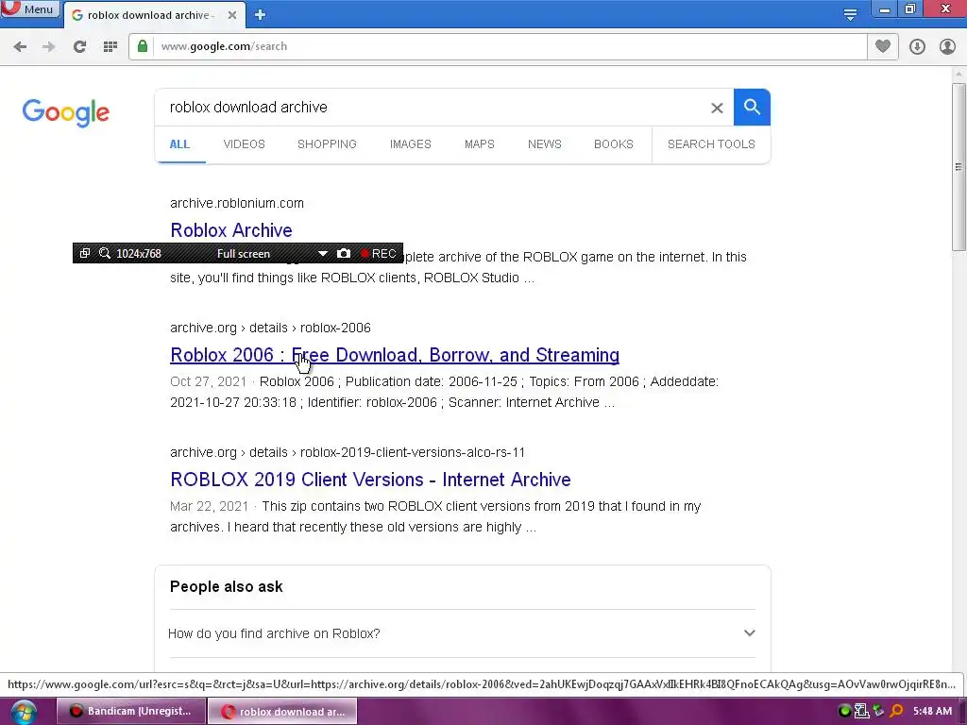This screenshot has height=725, width=967.
Task: Open the Opera Menu button
Action: click(29, 8)
